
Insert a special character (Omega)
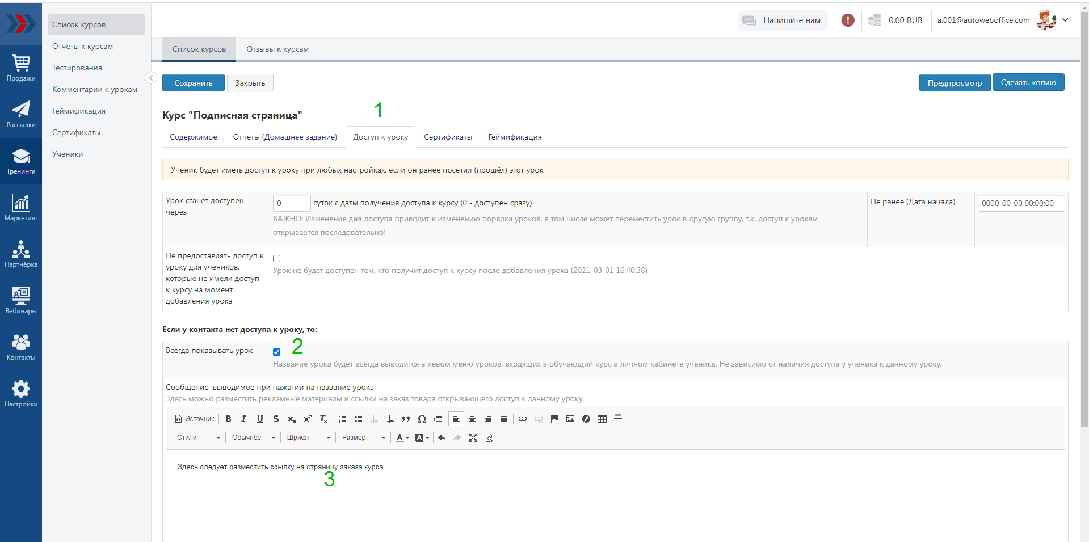pos(422,419)
